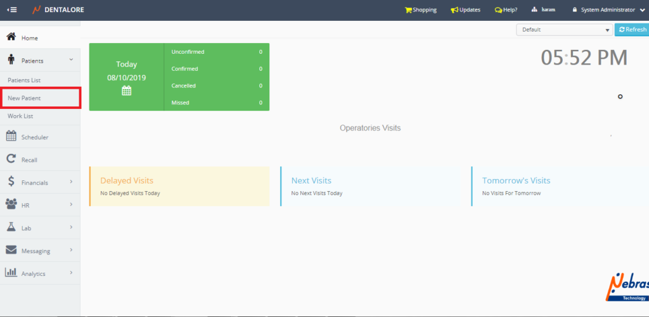Select the Work List entry
This screenshot has height=317, width=649.
pyautogui.click(x=20, y=116)
